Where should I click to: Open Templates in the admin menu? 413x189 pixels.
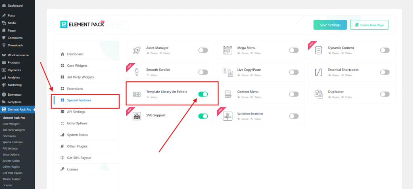pyautogui.click(x=17, y=102)
